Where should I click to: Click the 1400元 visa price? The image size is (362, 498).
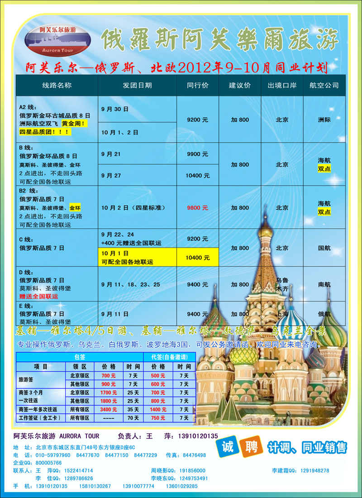[x=158, y=409]
